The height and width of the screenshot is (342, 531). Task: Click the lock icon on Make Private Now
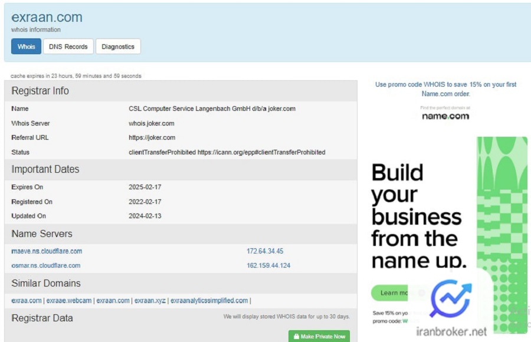296,336
